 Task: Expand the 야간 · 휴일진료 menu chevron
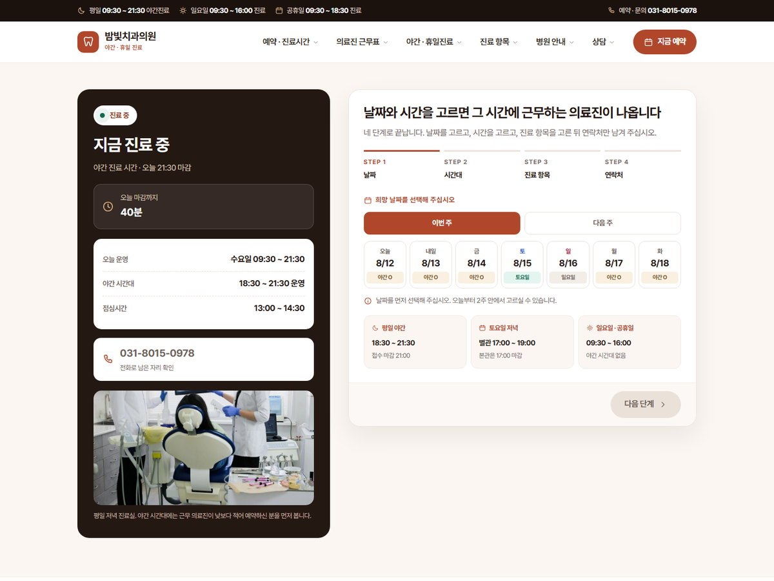click(x=460, y=43)
